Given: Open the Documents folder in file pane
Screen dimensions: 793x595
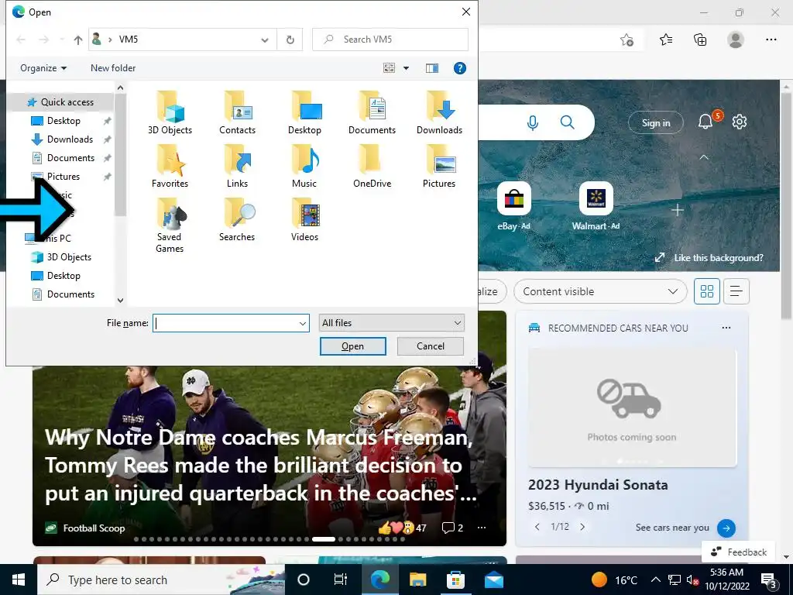Looking at the screenshot, I should (372, 113).
